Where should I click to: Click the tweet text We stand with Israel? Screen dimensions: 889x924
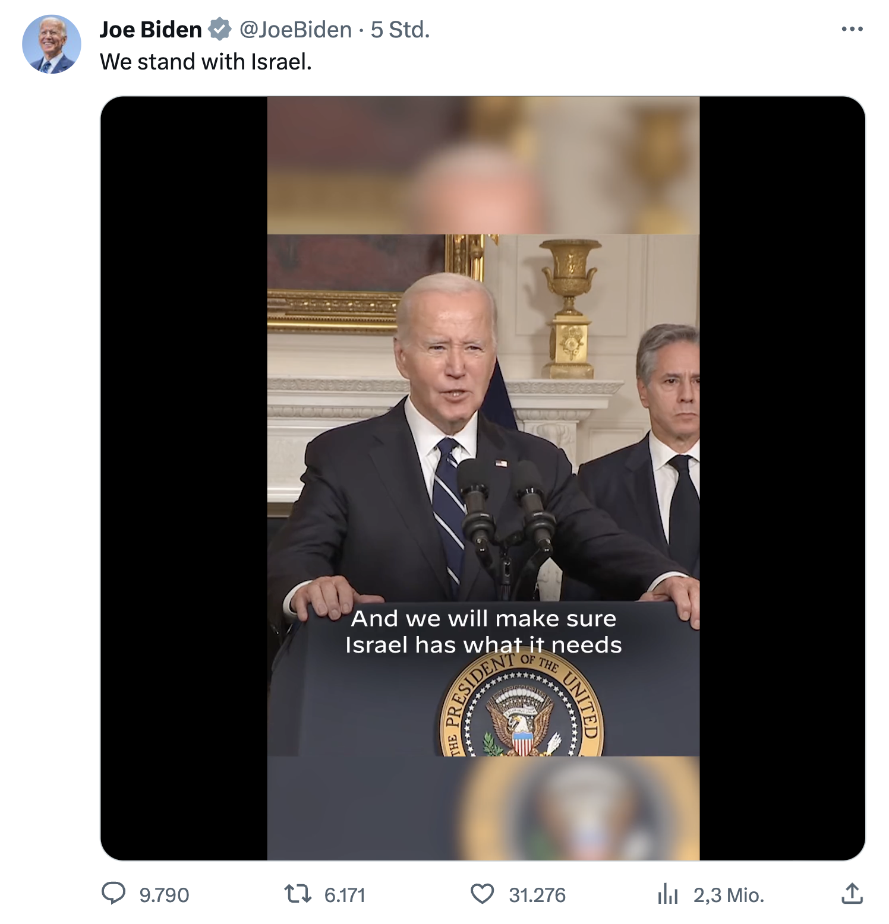[206, 61]
